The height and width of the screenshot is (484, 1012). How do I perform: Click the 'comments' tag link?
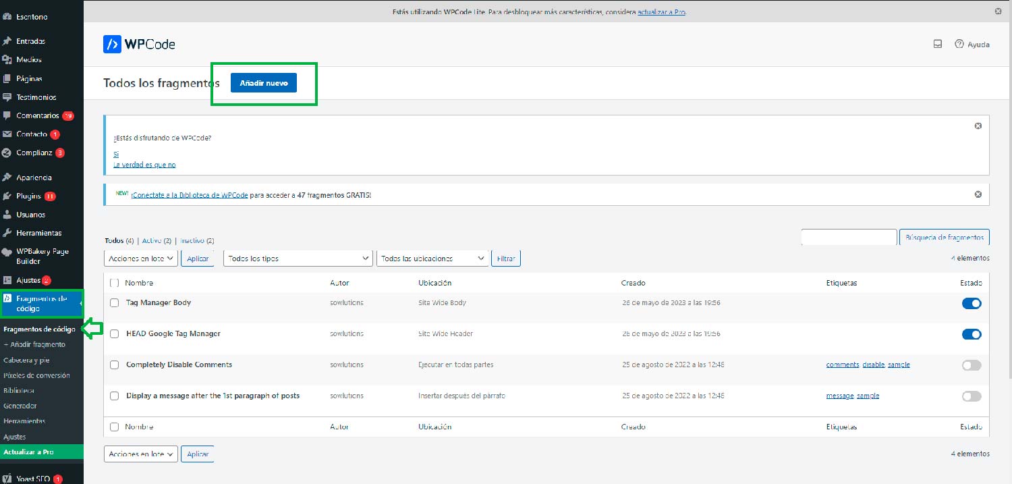pyautogui.click(x=843, y=365)
